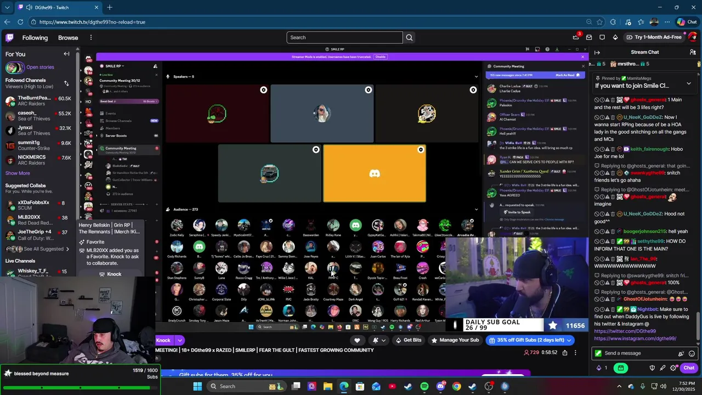Open the Windows Start menu
Screen dimensions: 702x395
197,386
